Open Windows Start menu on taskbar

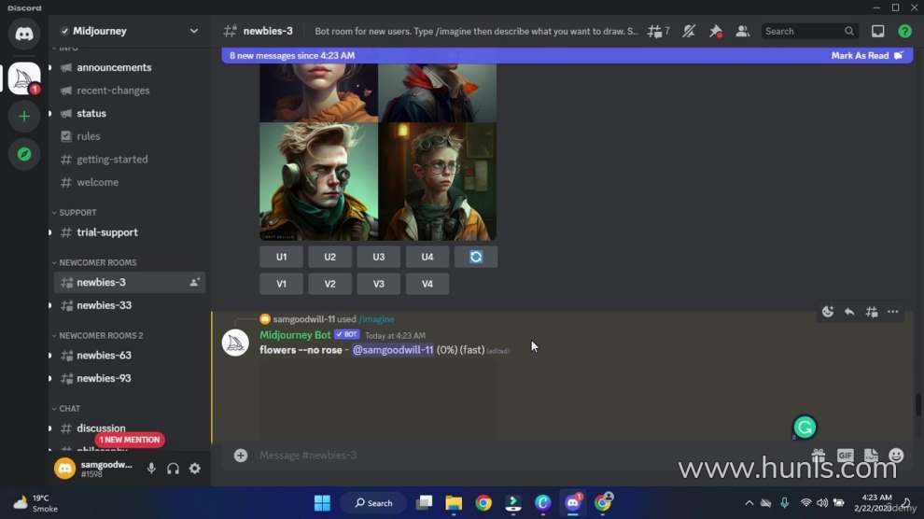322,503
